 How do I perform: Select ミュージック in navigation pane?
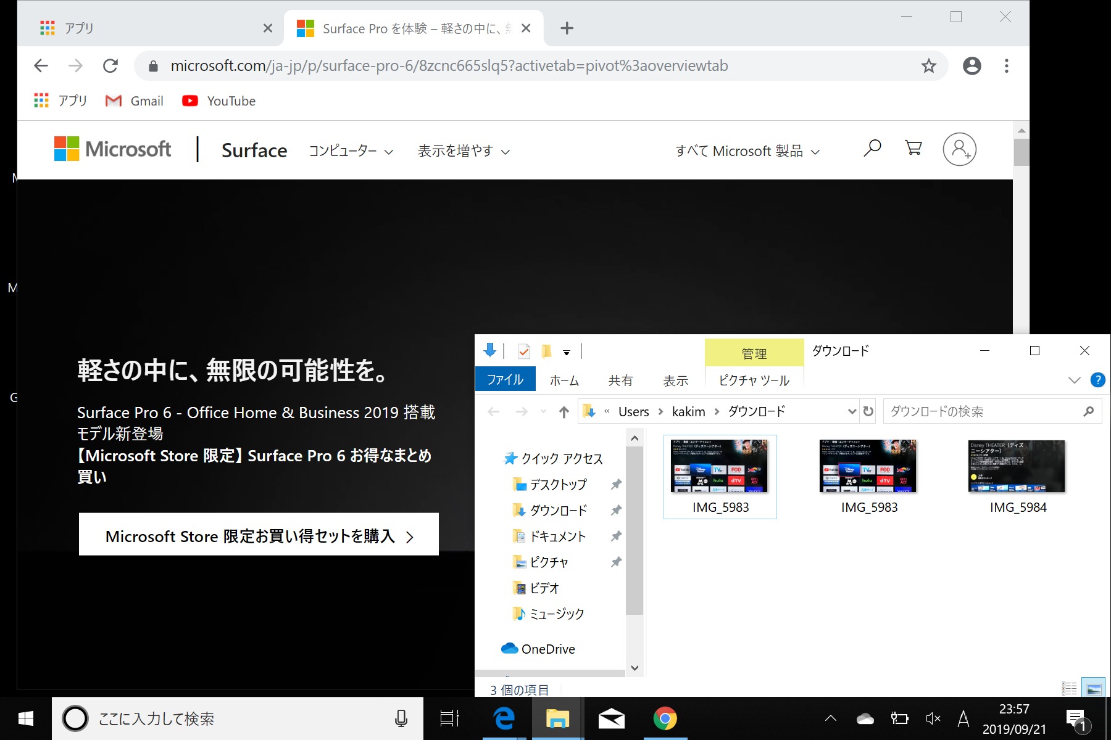click(549, 614)
